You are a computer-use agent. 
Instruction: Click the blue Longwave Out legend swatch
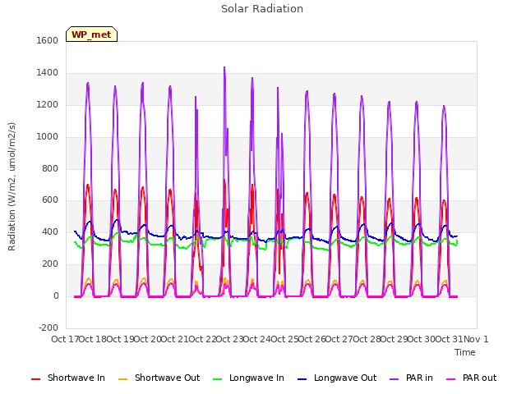[x=302, y=379]
